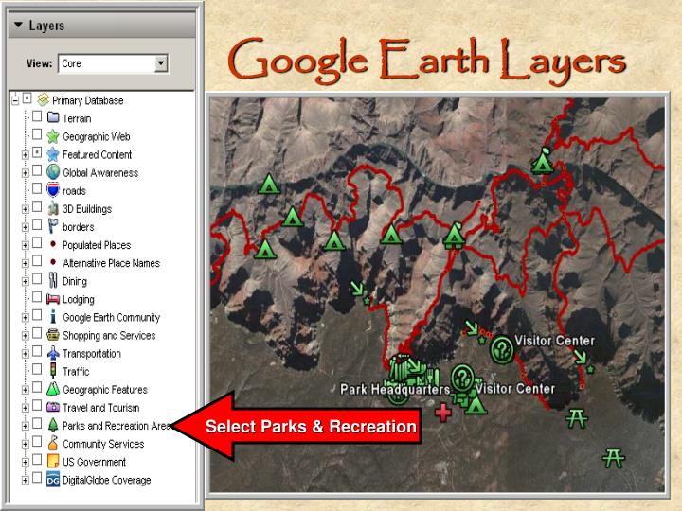
Task: Enable the Terrain layer checkbox
Action: point(37,116)
